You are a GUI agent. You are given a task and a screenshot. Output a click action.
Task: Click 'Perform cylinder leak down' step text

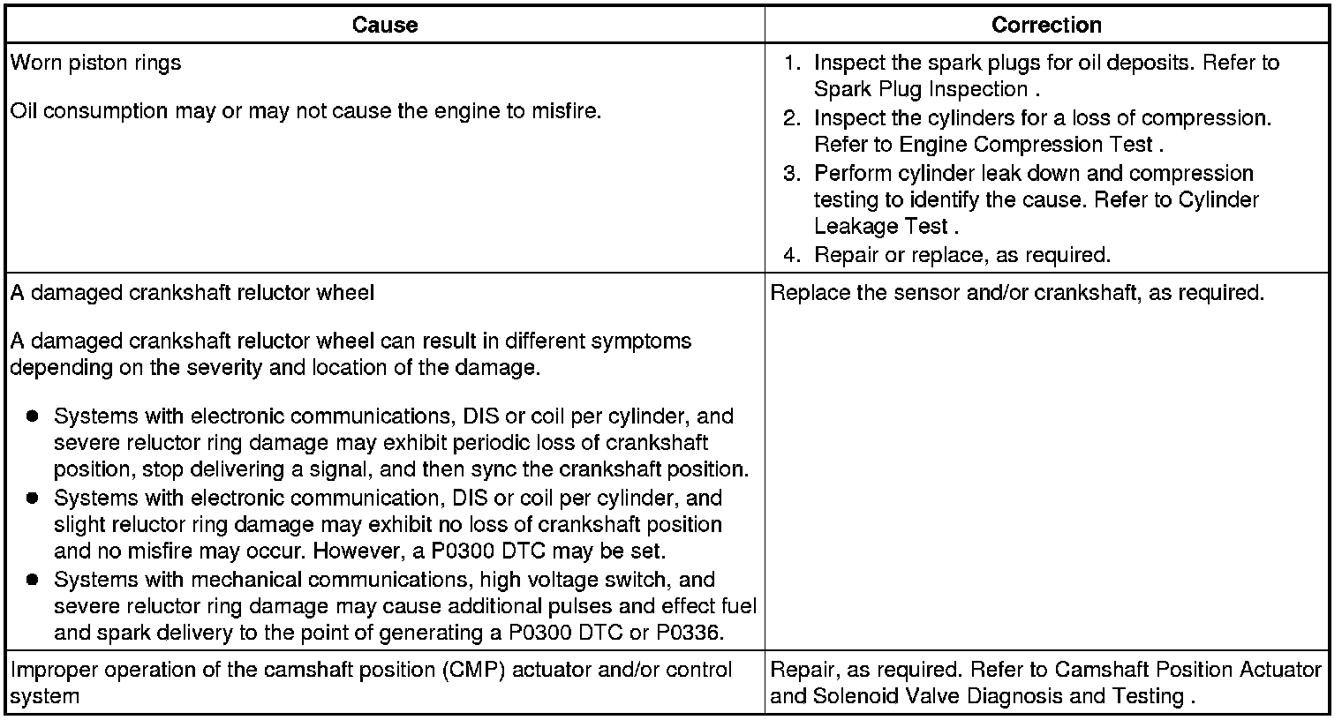pos(1033,173)
